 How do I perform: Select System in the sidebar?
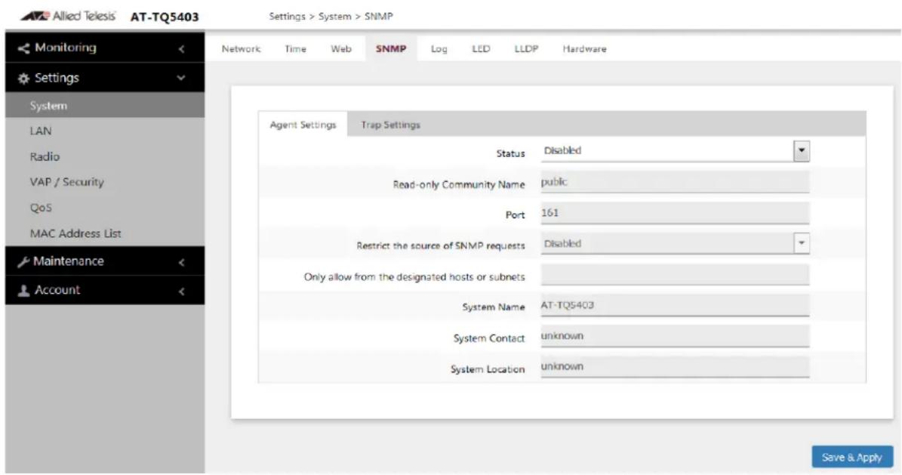coord(105,106)
